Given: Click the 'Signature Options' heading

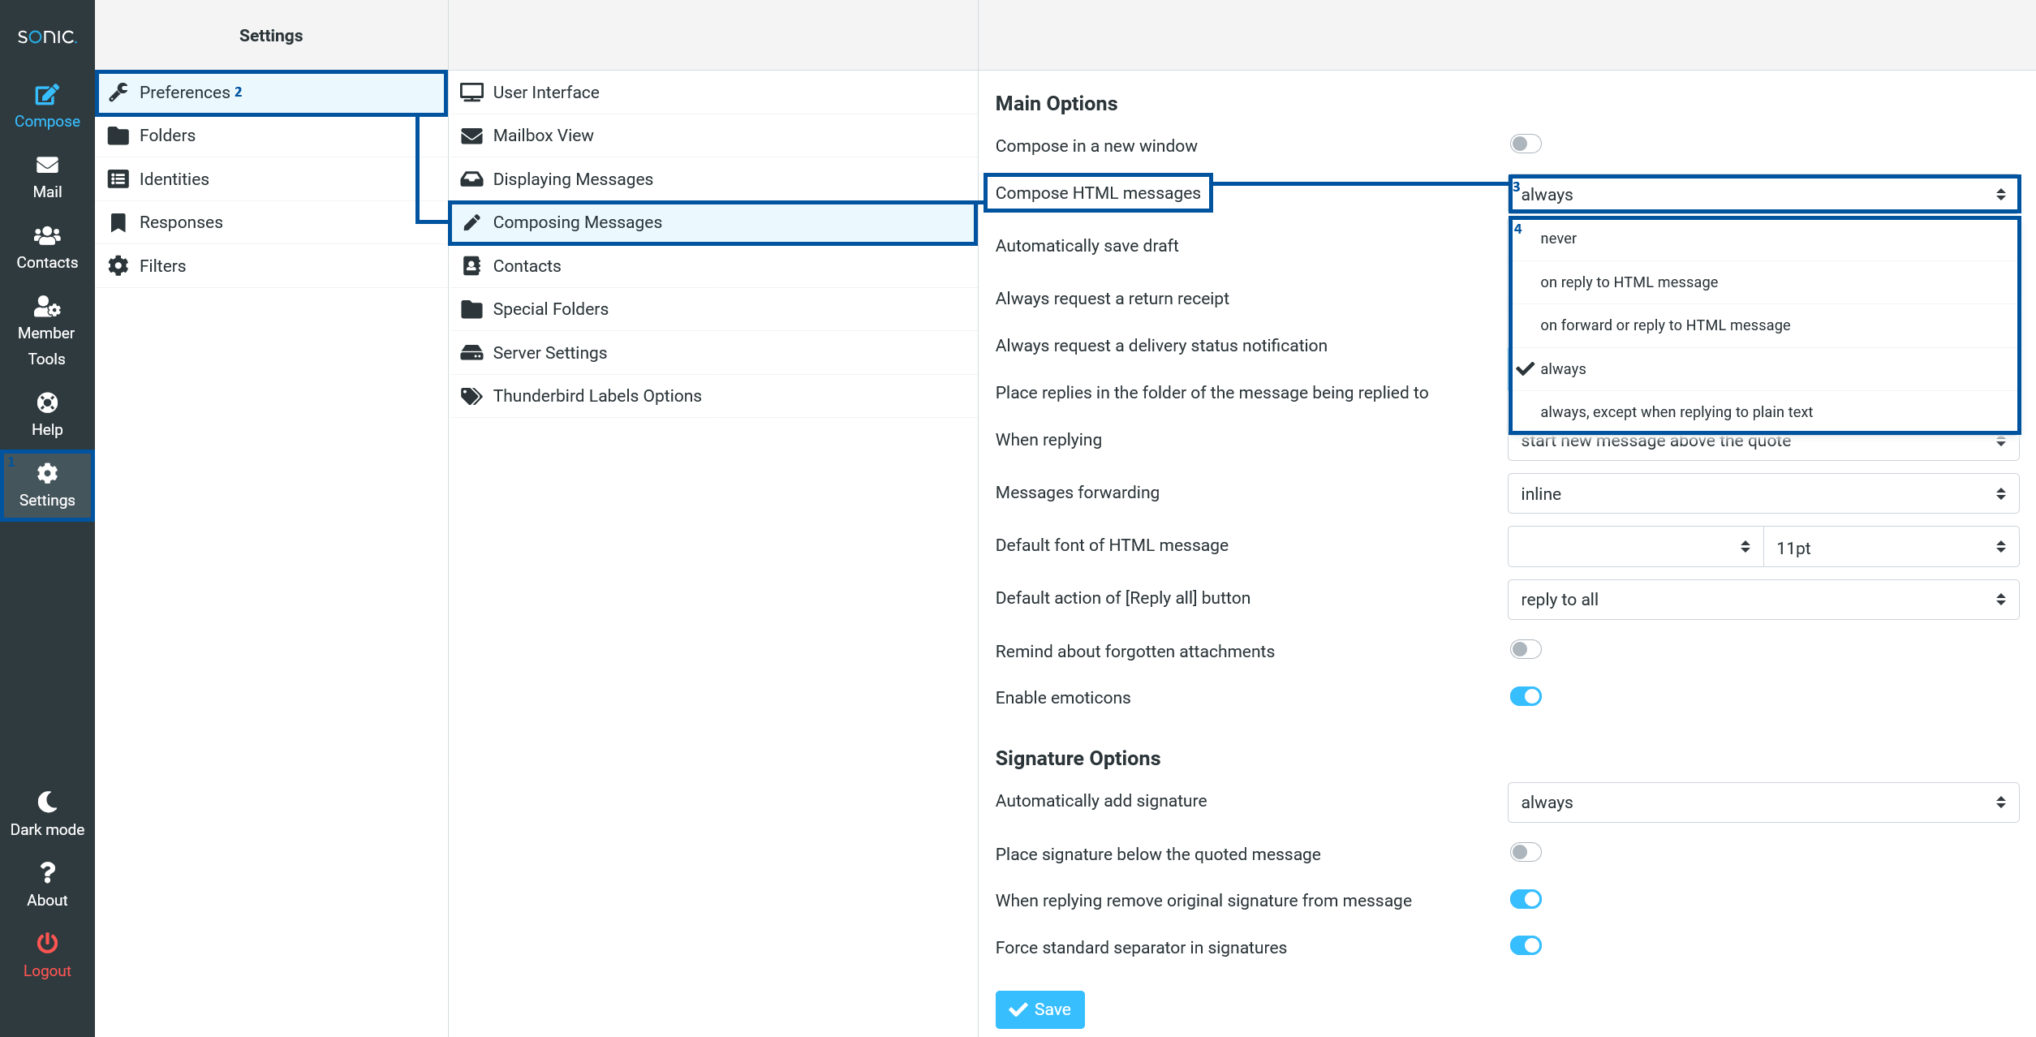Looking at the screenshot, I should pos(1078,759).
